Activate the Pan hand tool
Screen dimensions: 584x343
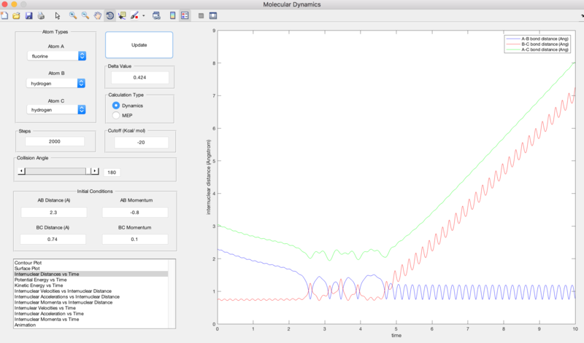pyautogui.click(x=97, y=15)
